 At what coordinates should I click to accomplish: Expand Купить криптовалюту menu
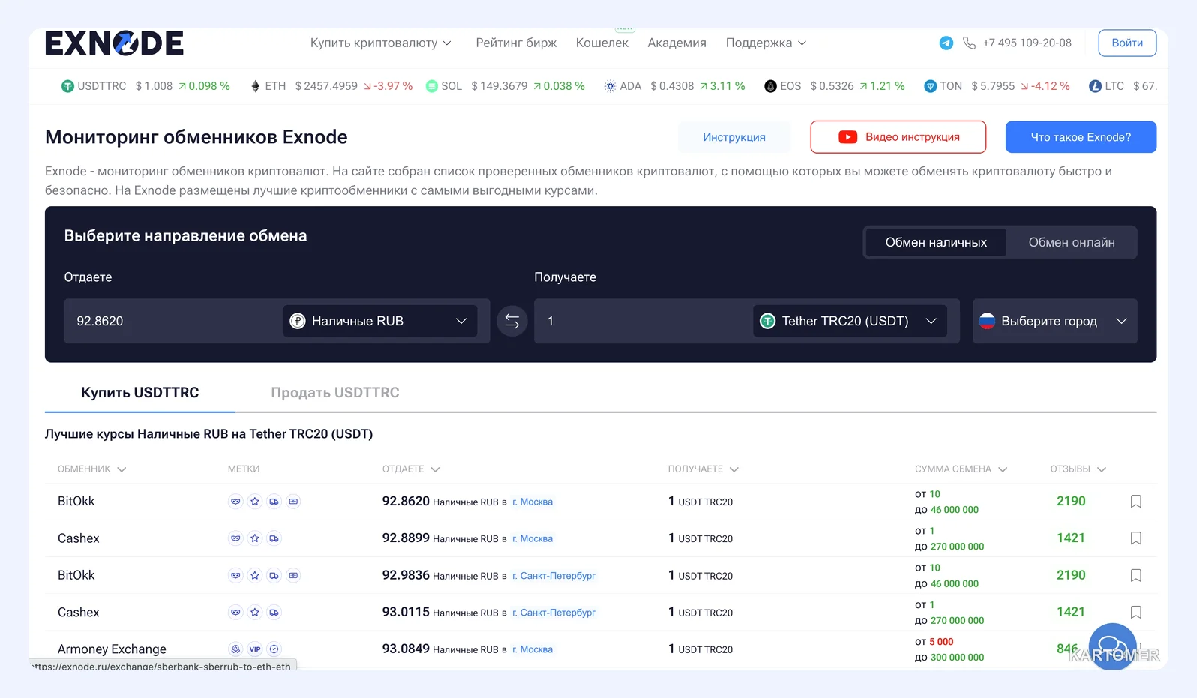pos(381,43)
